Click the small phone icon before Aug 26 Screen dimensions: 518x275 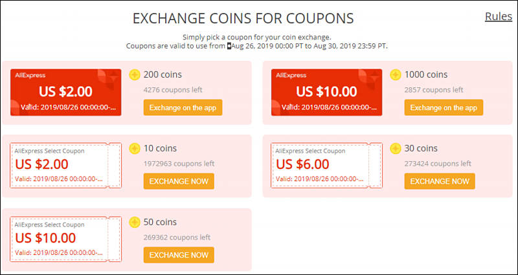[x=229, y=46]
